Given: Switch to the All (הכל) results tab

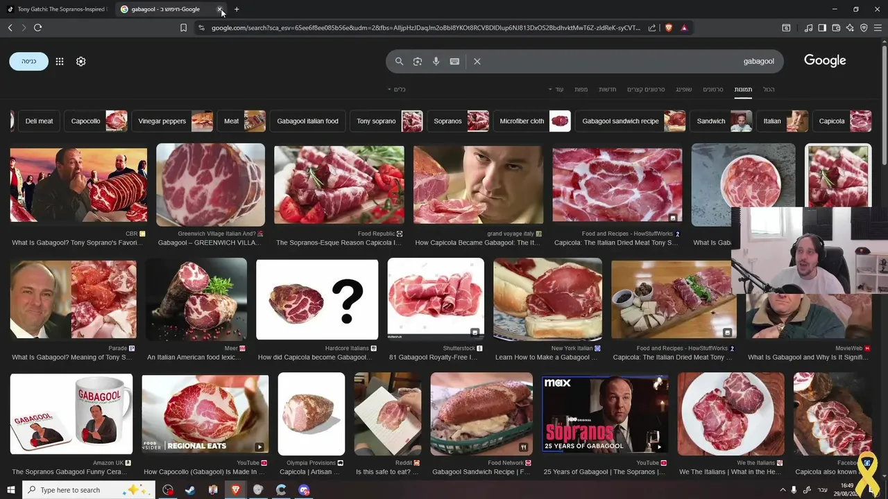Looking at the screenshot, I should pos(769,89).
